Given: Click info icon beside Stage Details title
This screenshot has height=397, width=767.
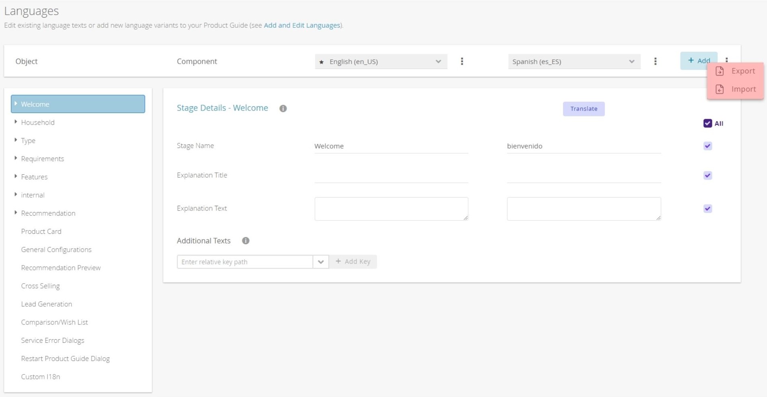Looking at the screenshot, I should (x=283, y=109).
